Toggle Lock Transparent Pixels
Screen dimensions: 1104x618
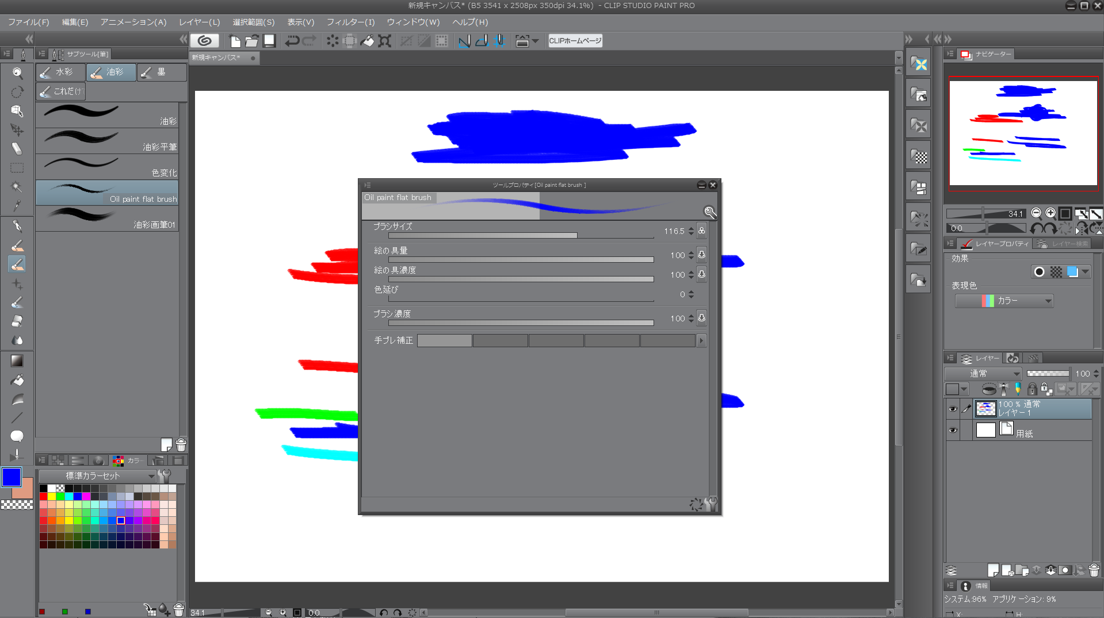click(1046, 389)
